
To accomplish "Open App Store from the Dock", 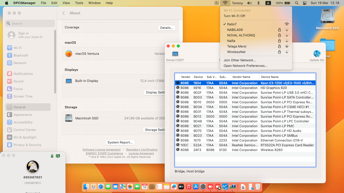I will [196, 187].
